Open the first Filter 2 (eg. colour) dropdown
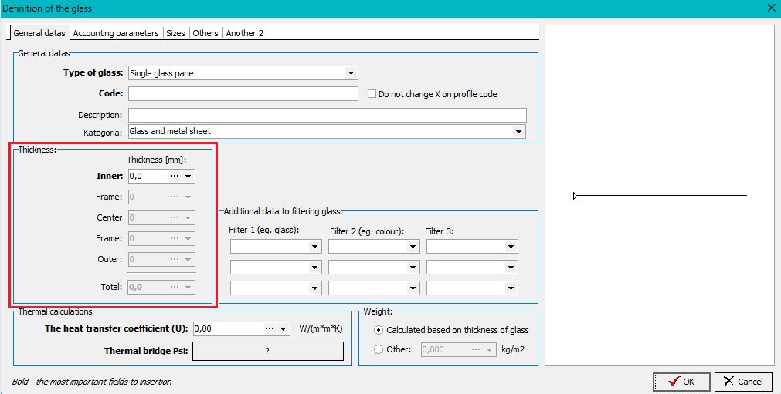The width and height of the screenshot is (781, 394). click(x=413, y=247)
